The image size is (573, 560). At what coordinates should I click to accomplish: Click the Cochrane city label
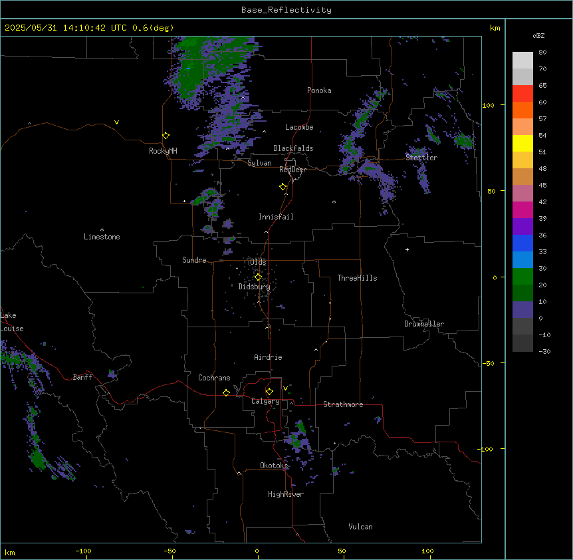click(214, 378)
